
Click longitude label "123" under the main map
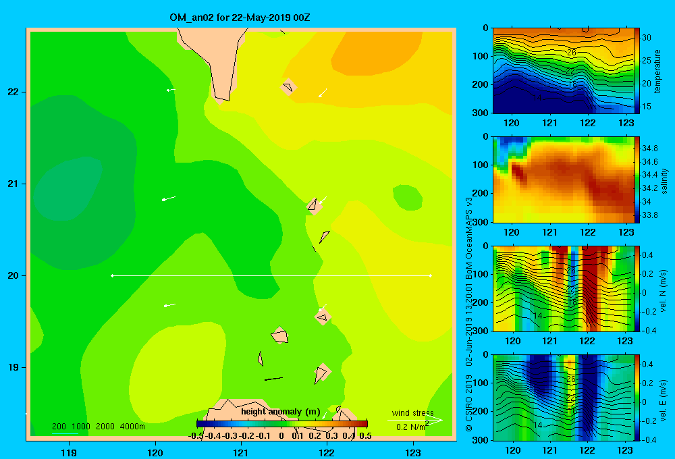coord(413,453)
